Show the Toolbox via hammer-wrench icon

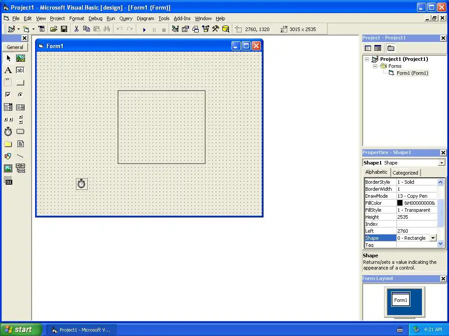[216, 29]
